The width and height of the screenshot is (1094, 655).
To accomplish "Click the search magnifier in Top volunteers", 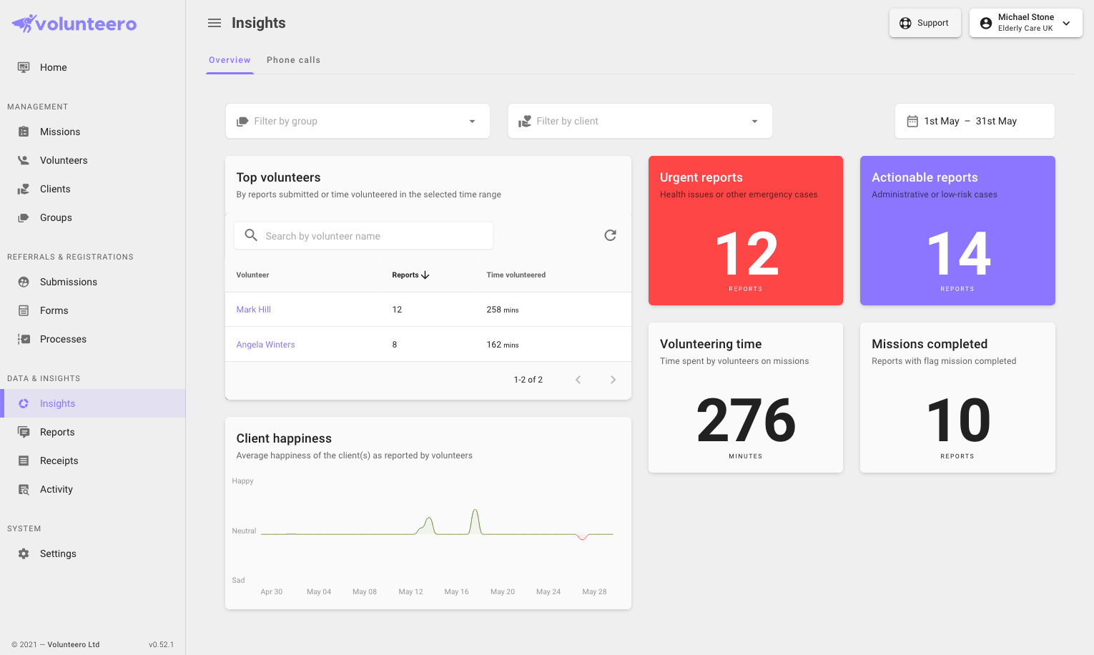I will 251,235.
